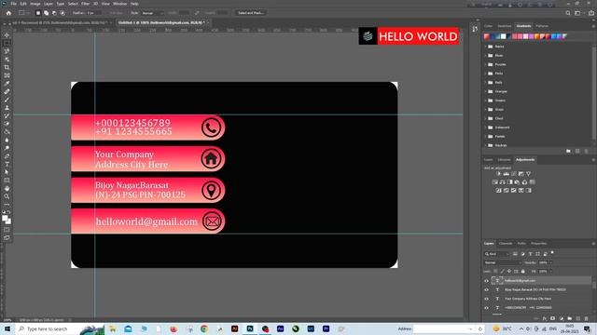
Task: Add a layer mask in Layers panel
Action: click(552, 318)
